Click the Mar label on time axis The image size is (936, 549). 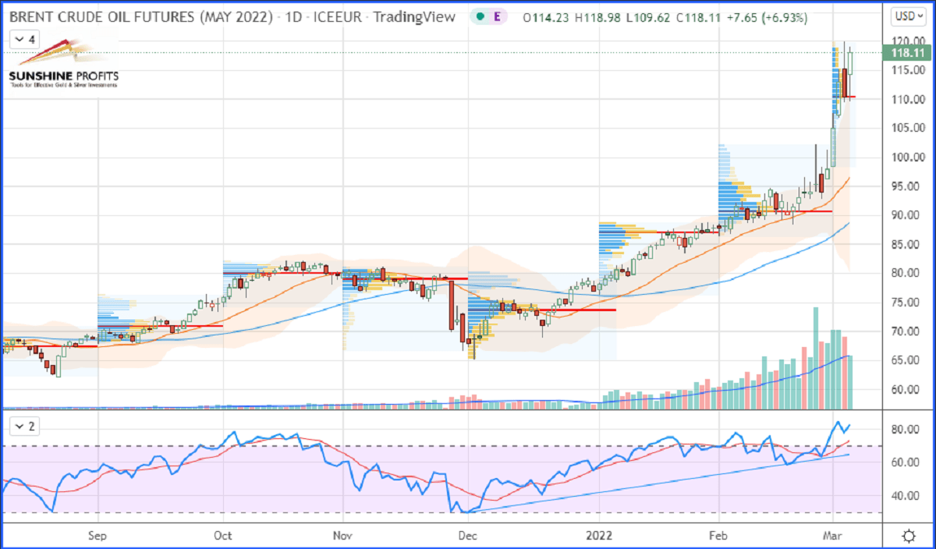[833, 536]
